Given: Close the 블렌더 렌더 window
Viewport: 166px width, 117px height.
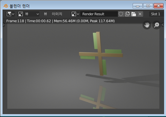Looking at the screenshot, I should 158,6.
